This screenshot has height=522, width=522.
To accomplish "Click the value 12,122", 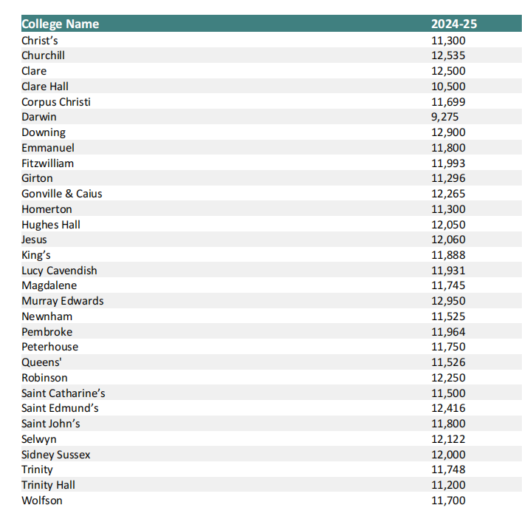I will pyautogui.click(x=448, y=439).
